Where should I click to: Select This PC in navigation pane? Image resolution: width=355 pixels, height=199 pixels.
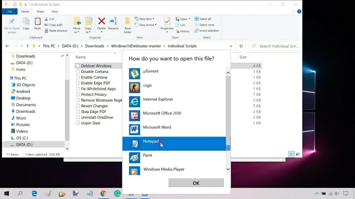point(20,78)
